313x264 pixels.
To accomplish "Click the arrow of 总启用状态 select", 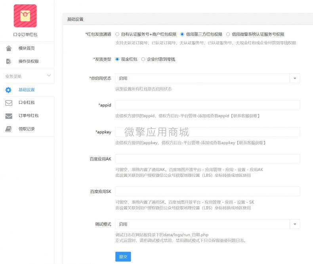I will 295,78.
